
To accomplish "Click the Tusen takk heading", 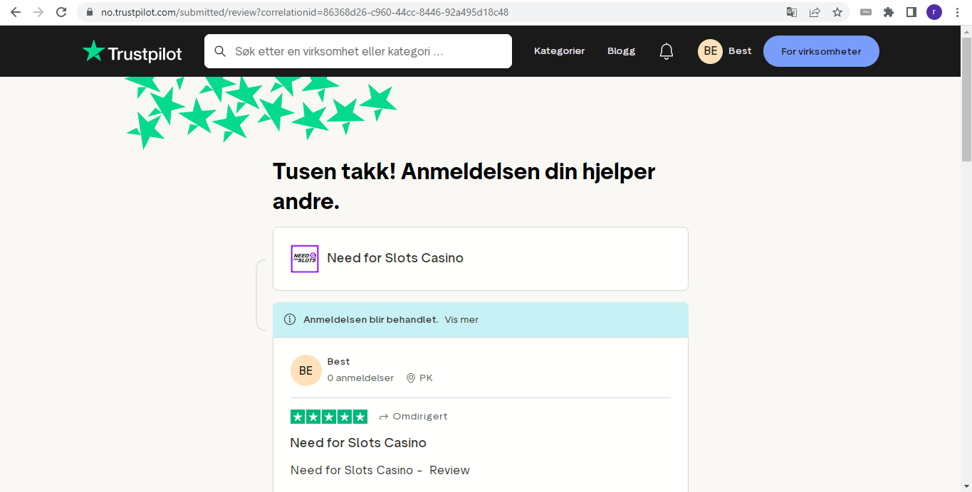I will [x=464, y=186].
